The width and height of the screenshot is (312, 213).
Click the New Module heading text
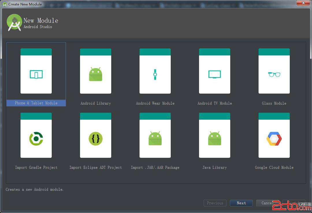coord(41,21)
